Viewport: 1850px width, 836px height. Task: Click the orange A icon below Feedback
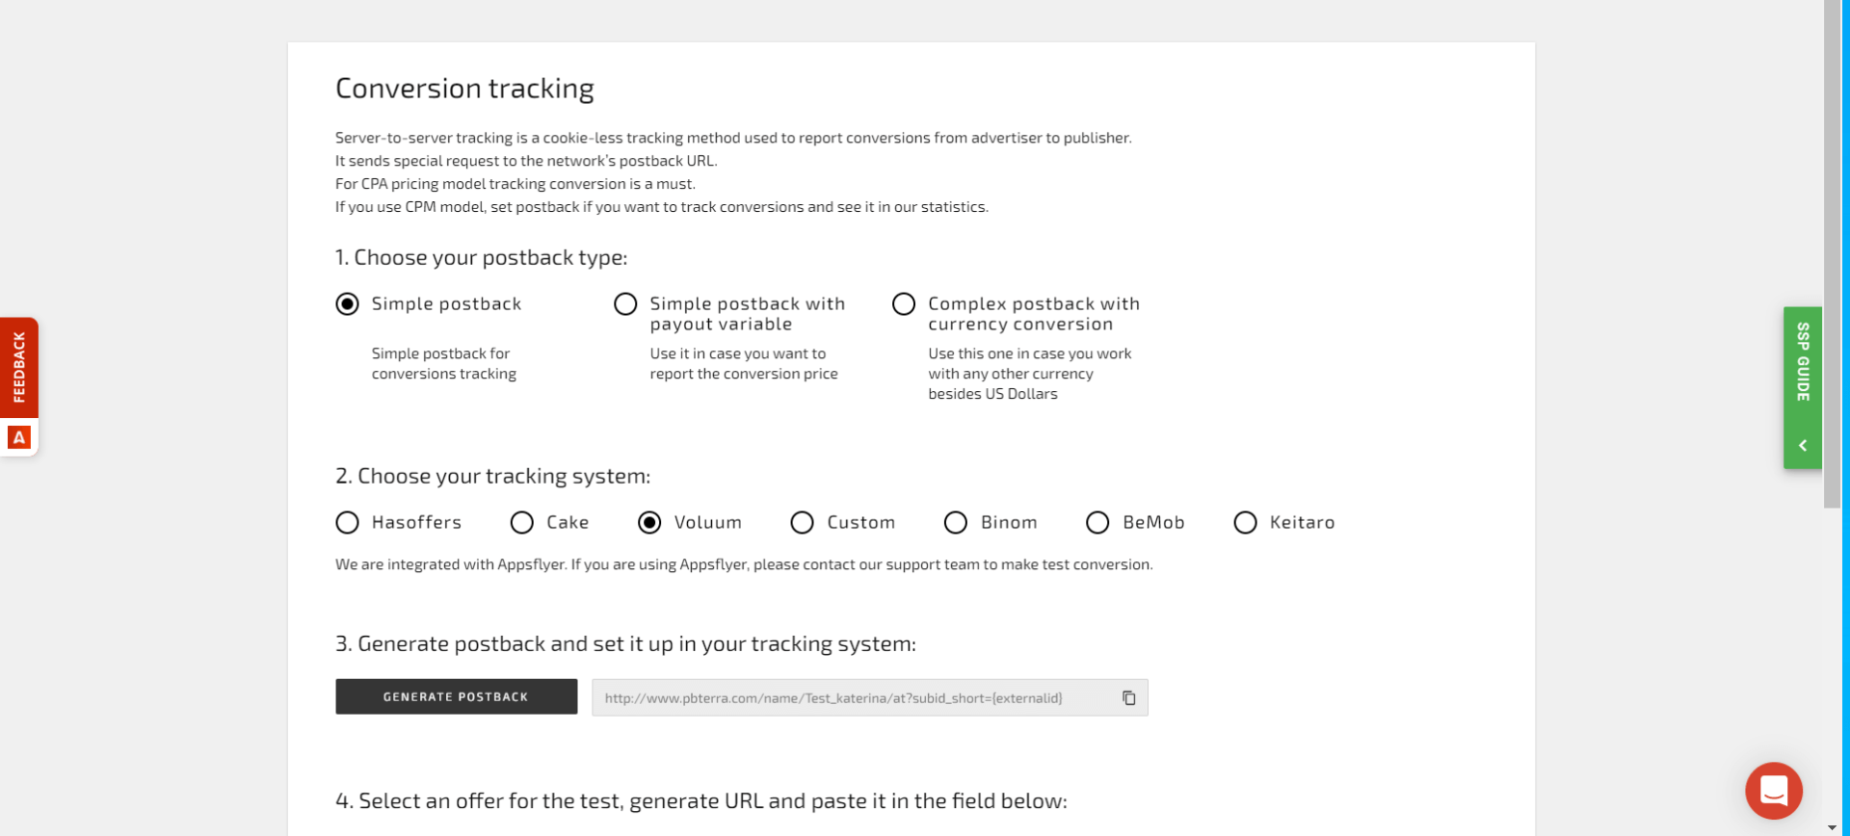coord(18,437)
